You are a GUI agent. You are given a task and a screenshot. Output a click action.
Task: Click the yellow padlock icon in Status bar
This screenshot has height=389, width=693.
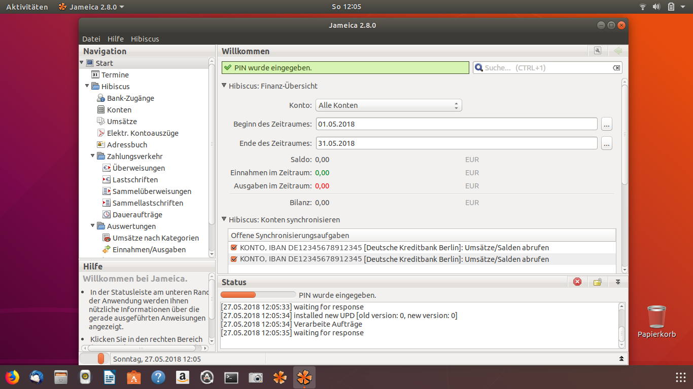click(x=597, y=282)
